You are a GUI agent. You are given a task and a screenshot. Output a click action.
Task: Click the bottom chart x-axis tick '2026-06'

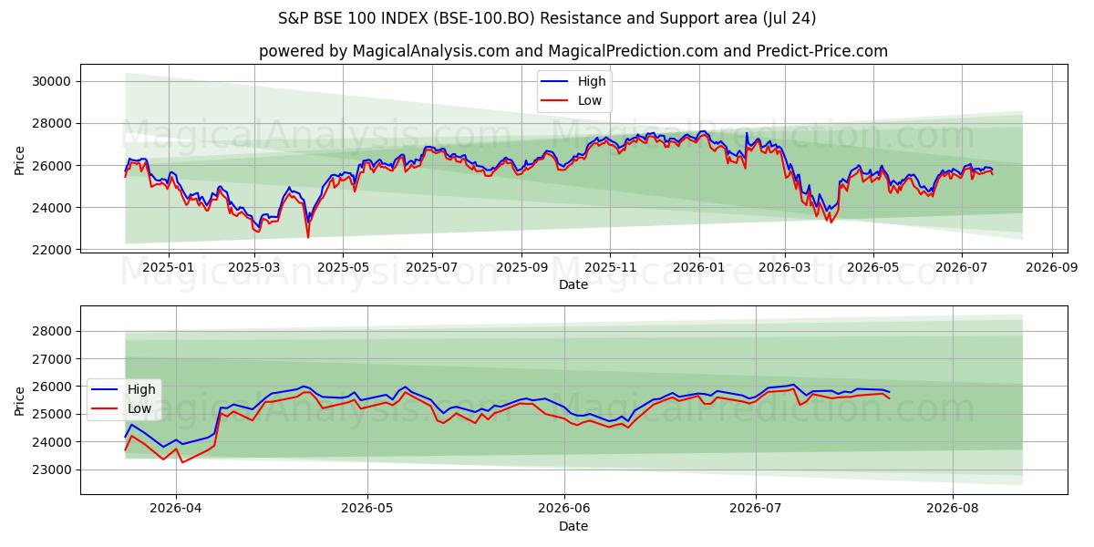click(x=564, y=509)
